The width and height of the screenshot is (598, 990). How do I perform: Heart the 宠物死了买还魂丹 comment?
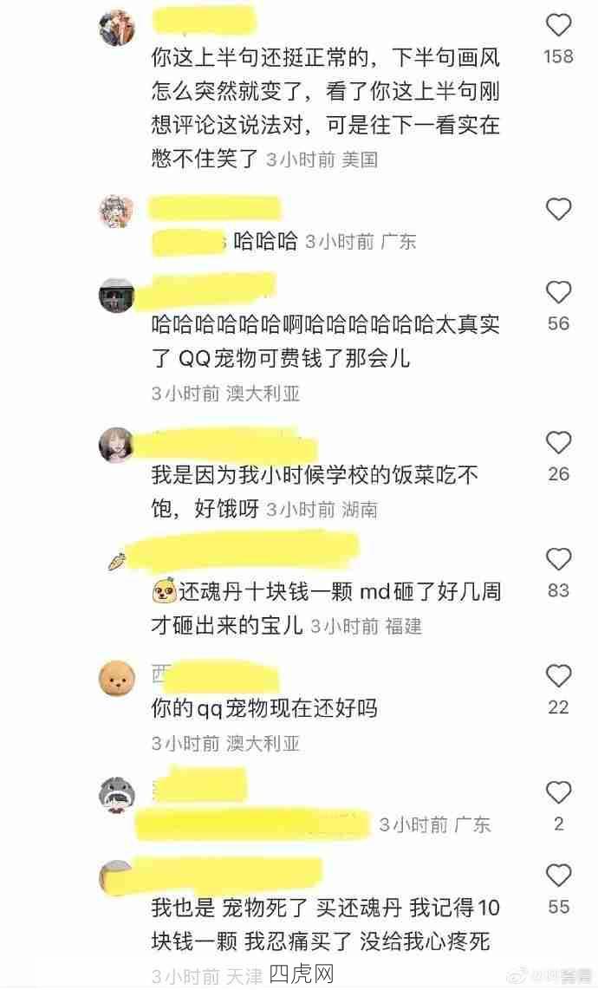(558, 876)
